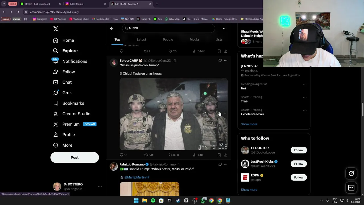Screen dimensions: 364x205
Task: Open Grok explain on SpiderCARP post
Action: point(220,60)
